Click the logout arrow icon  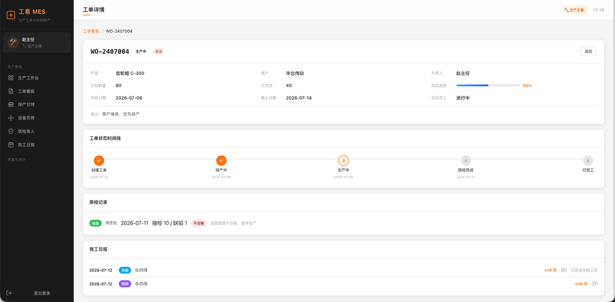coord(9,293)
